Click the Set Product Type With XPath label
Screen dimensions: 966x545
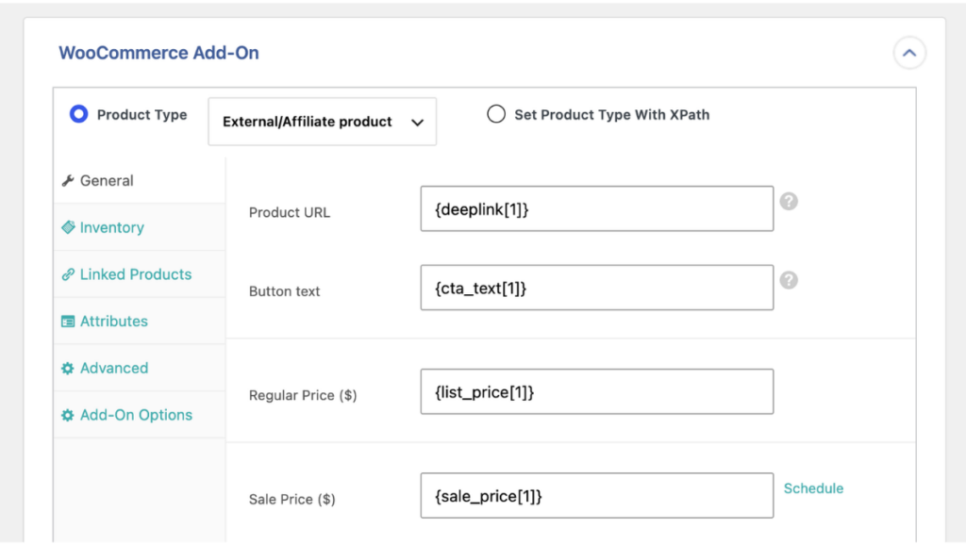pyautogui.click(x=611, y=114)
